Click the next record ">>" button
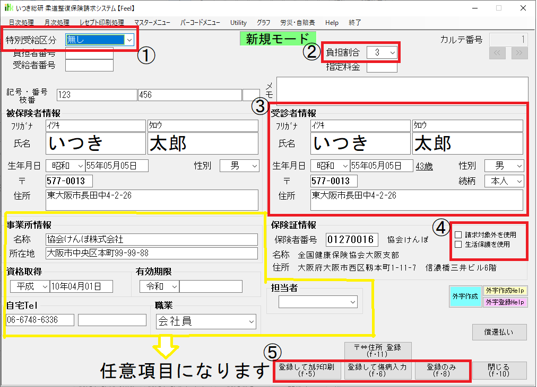Viewport: 537px width, 387px height. (519, 53)
